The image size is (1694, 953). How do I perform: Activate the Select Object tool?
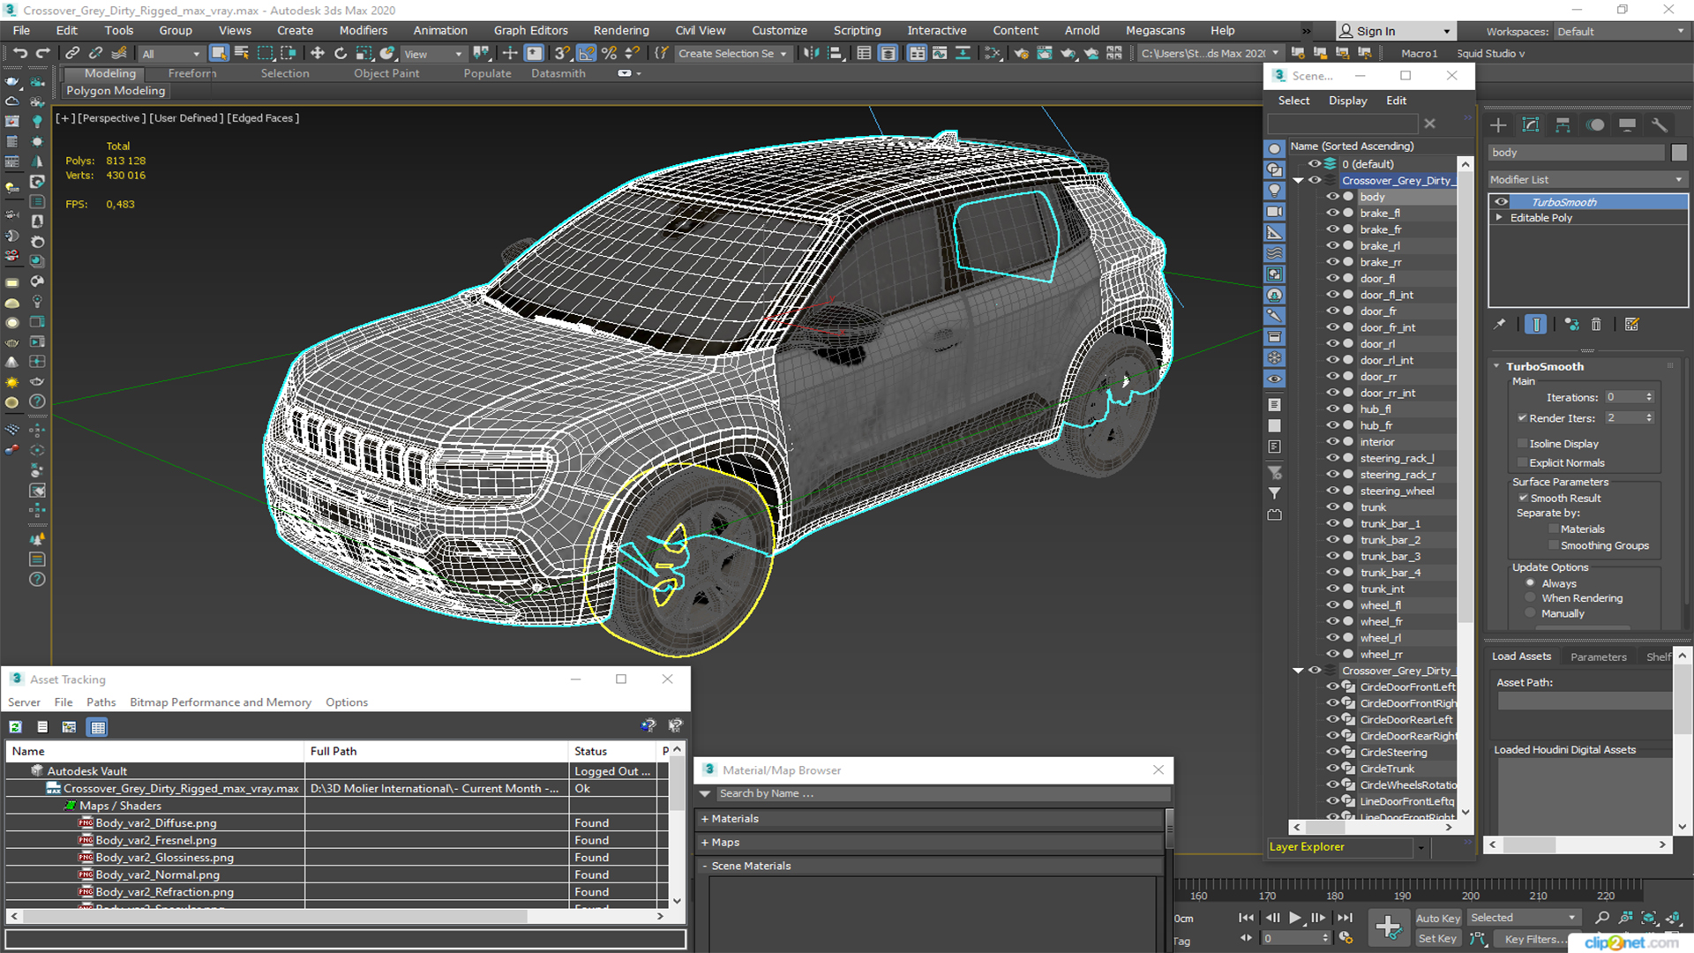(x=219, y=54)
